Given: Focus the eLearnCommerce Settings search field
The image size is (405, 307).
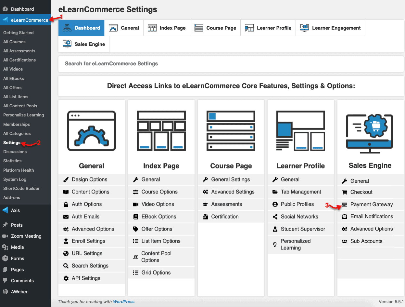Looking at the screenshot, I should [x=231, y=64].
